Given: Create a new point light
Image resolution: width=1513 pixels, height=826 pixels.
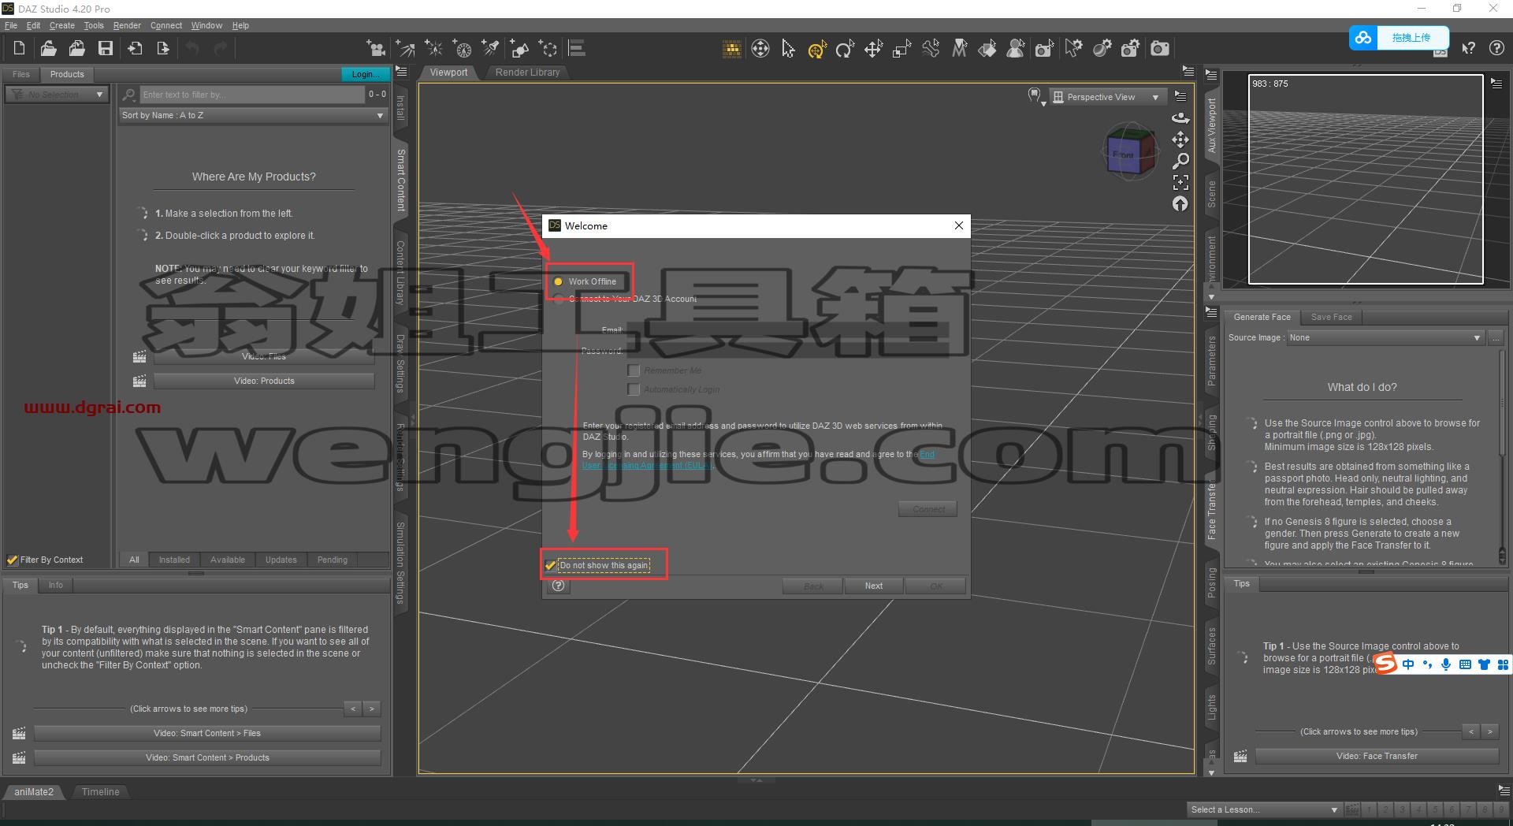Looking at the screenshot, I should point(434,49).
